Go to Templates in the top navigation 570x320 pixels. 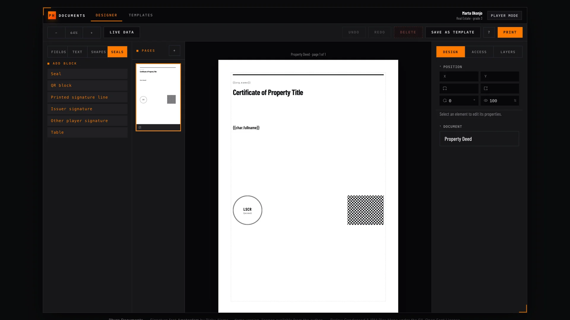coord(141,15)
